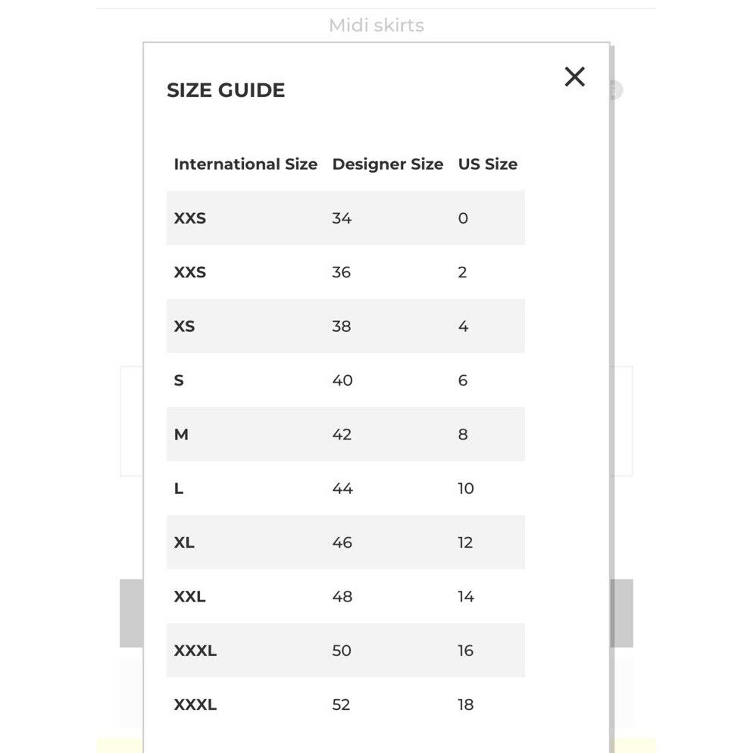Click the M international size cell
The height and width of the screenshot is (753, 753).
[x=181, y=434]
